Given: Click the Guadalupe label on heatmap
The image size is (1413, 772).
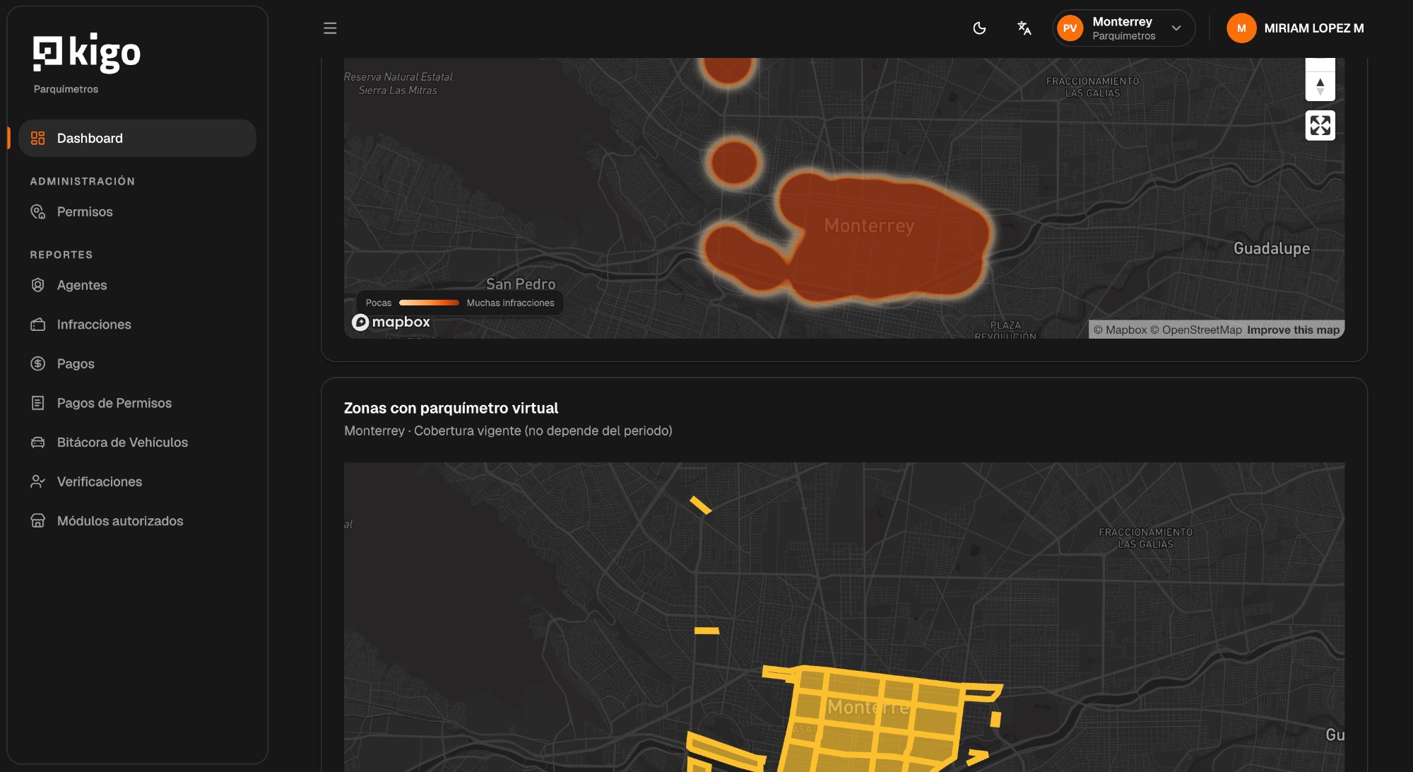Looking at the screenshot, I should point(1271,248).
